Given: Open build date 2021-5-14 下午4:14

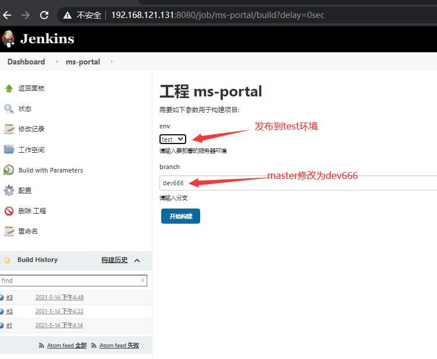Looking at the screenshot, I should (59, 325).
